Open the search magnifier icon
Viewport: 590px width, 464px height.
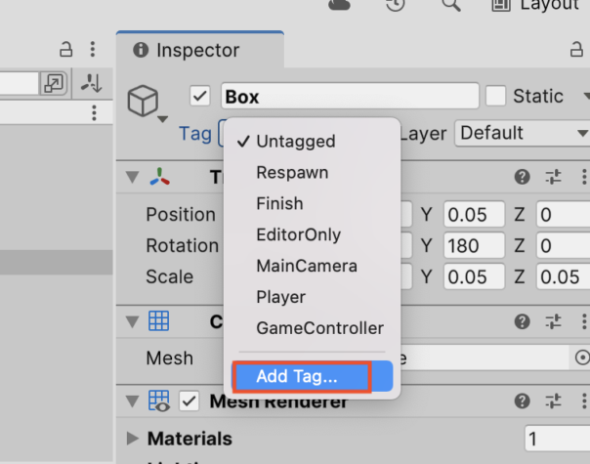click(450, 5)
